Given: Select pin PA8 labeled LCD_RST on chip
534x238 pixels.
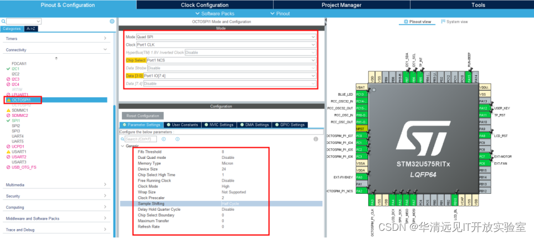Looking at the screenshot, I should point(485,136).
